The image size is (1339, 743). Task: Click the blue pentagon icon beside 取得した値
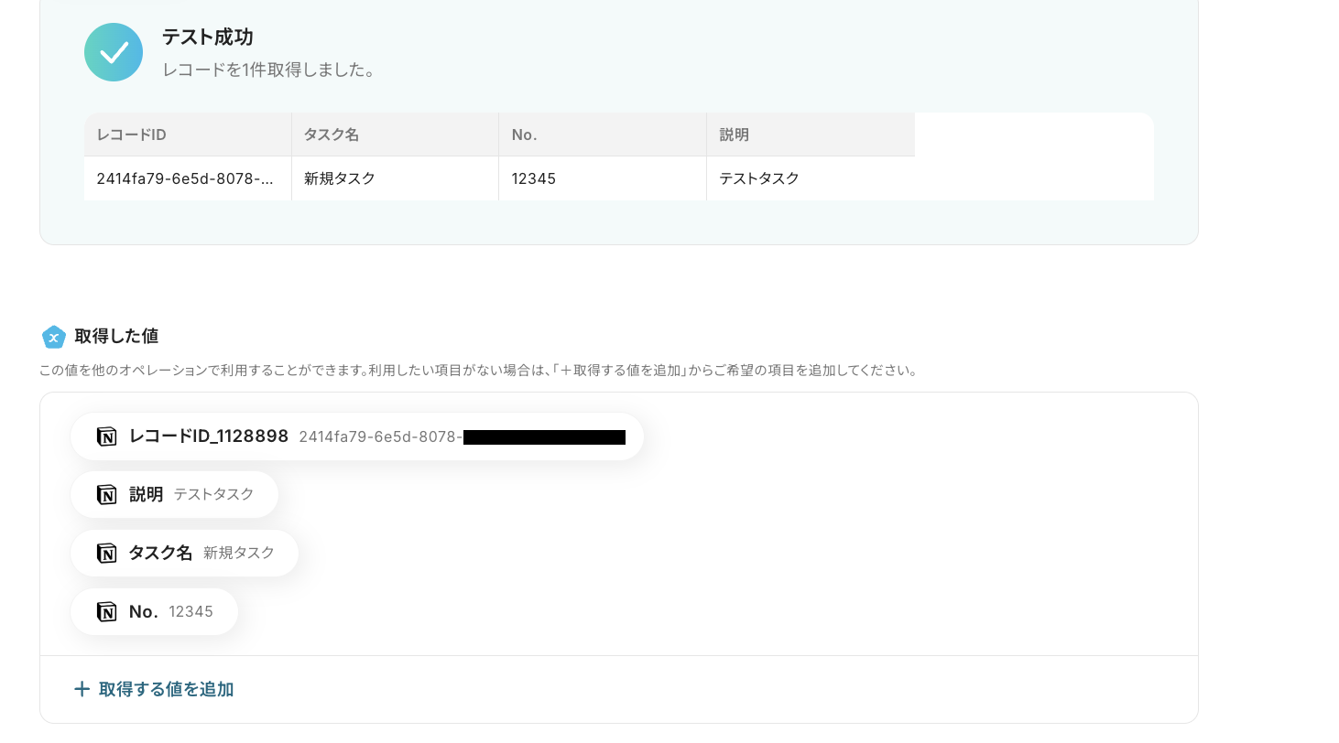(x=54, y=337)
